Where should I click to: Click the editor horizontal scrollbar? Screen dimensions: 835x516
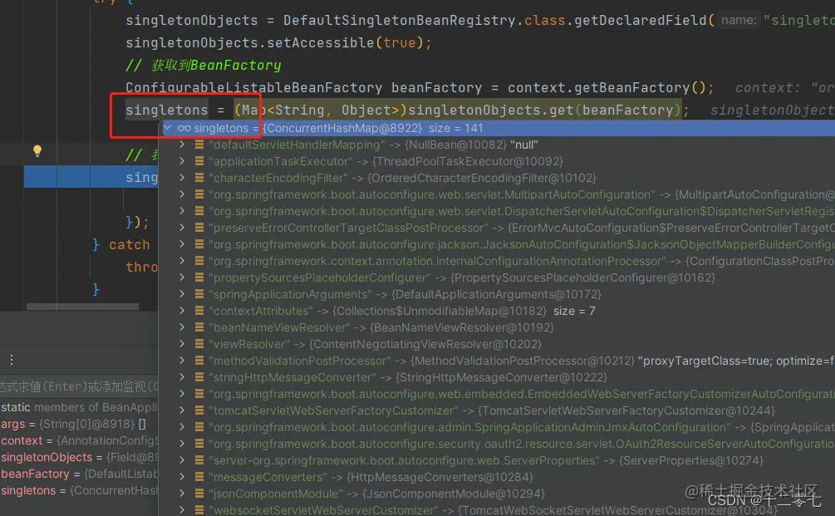click(x=82, y=306)
